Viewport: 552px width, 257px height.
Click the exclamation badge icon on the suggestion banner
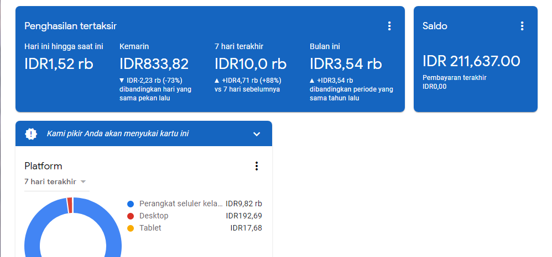[32, 133]
